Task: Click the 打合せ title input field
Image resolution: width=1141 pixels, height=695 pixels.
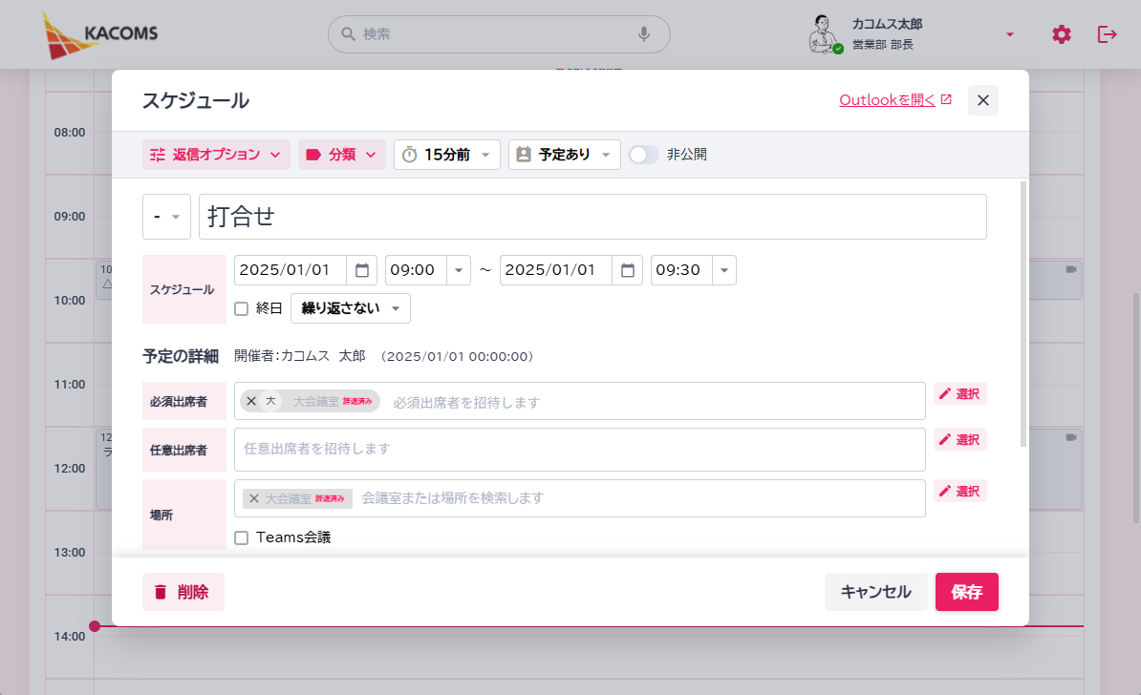Action: pyautogui.click(x=592, y=217)
